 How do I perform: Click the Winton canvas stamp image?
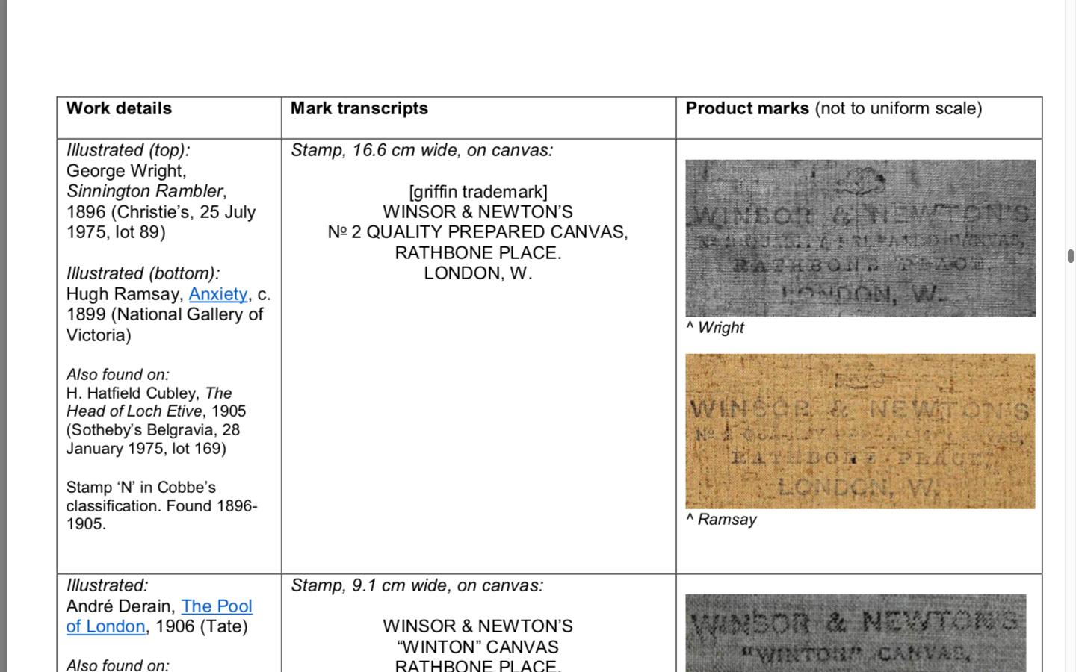coord(855,632)
